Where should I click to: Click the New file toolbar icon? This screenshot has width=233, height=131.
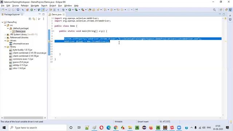3,10
